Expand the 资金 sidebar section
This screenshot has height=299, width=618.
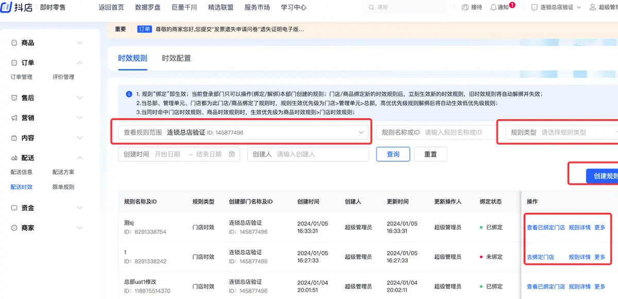pyautogui.click(x=80, y=208)
